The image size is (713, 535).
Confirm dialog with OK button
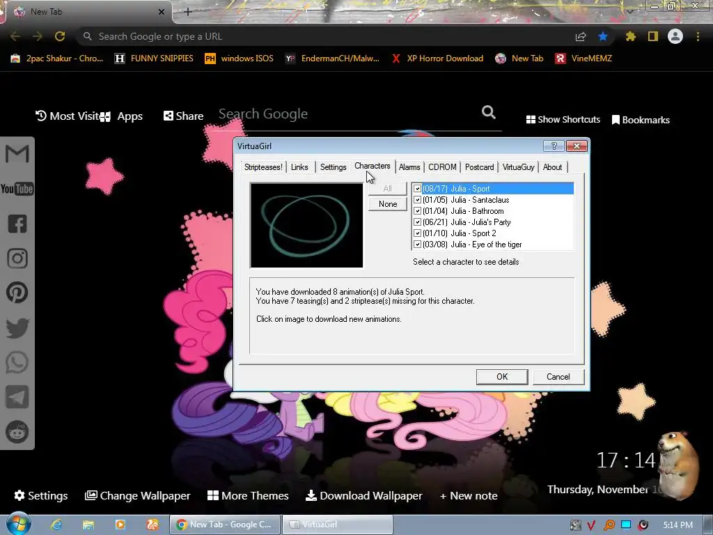click(x=502, y=377)
